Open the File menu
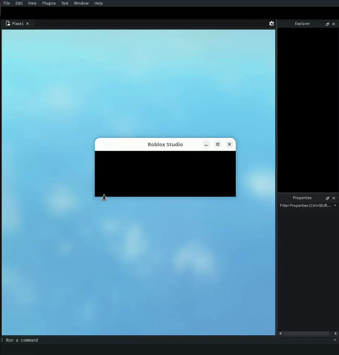 point(6,3)
